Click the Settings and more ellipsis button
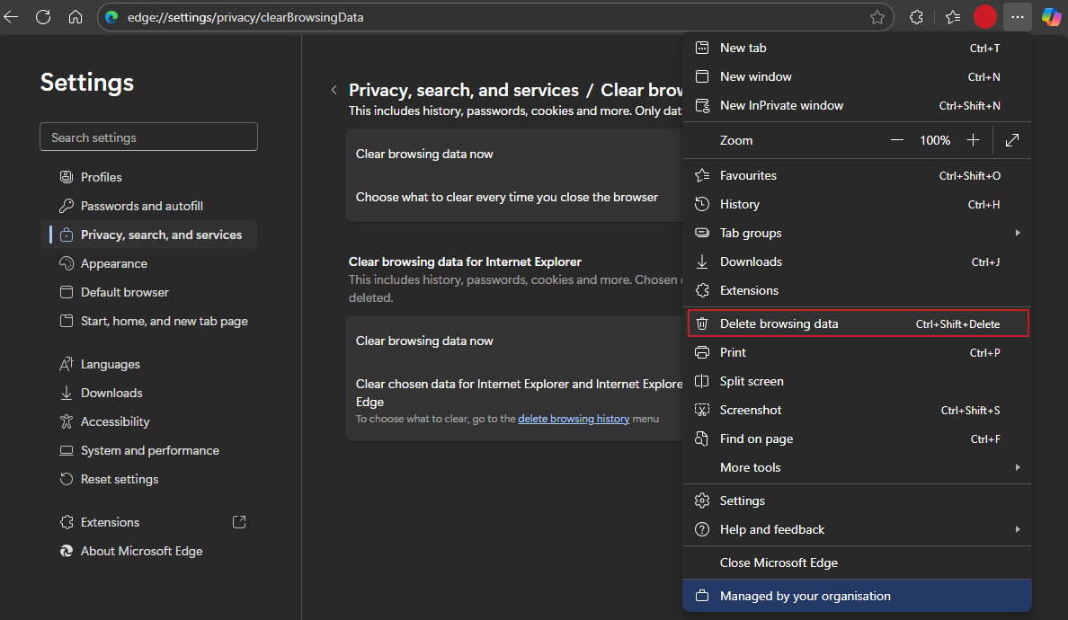Image resolution: width=1068 pixels, height=620 pixels. point(1017,17)
